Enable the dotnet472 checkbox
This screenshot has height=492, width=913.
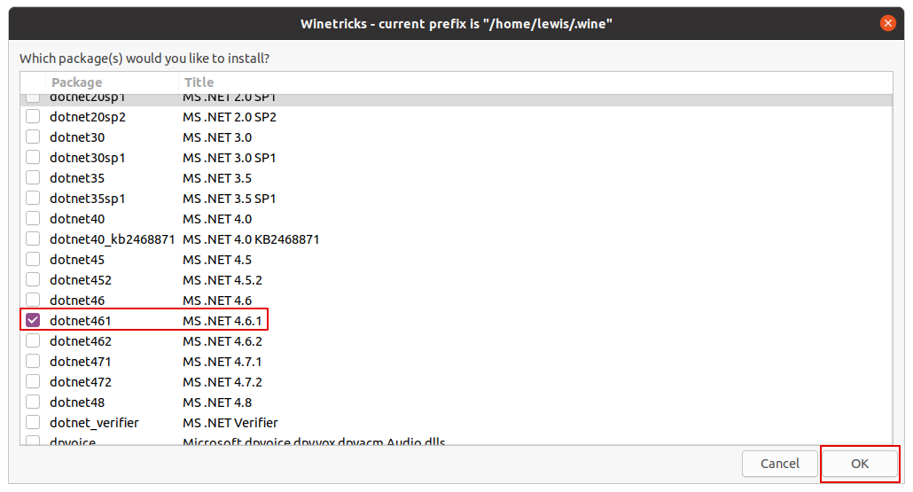[33, 381]
